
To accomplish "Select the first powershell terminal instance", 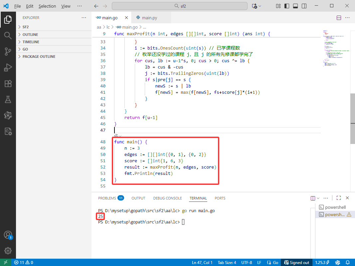I will 335,207.
